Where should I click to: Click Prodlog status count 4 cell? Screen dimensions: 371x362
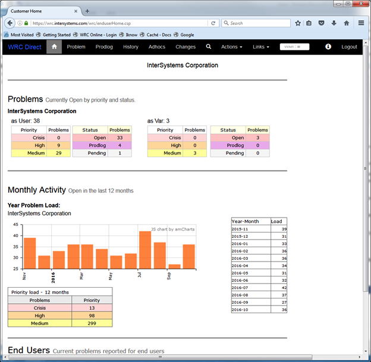click(x=120, y=145)
